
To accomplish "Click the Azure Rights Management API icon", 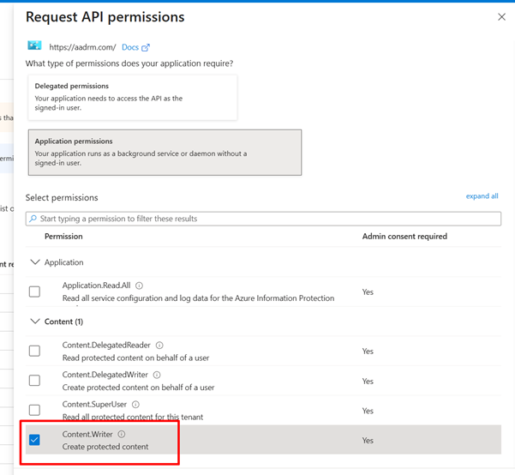I will 34,46.
